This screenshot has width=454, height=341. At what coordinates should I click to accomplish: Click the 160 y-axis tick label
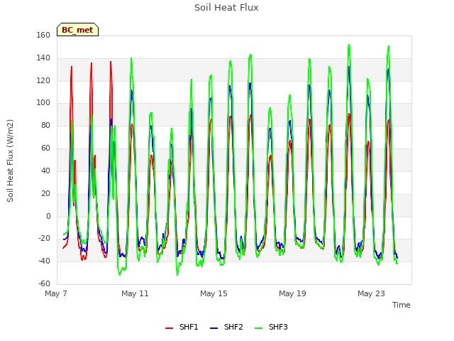coord(43,35)
